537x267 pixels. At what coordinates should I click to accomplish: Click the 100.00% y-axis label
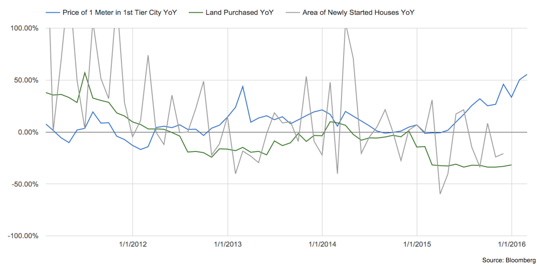click(24, 28)
